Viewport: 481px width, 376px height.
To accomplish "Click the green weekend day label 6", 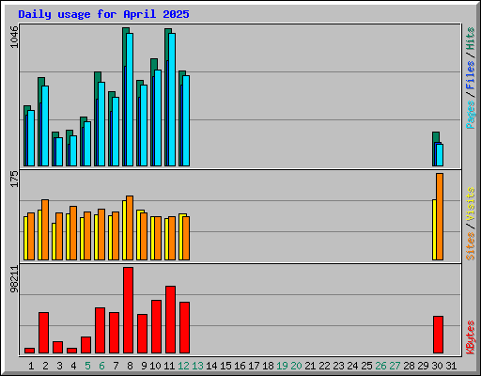I will tap(101, 366).
